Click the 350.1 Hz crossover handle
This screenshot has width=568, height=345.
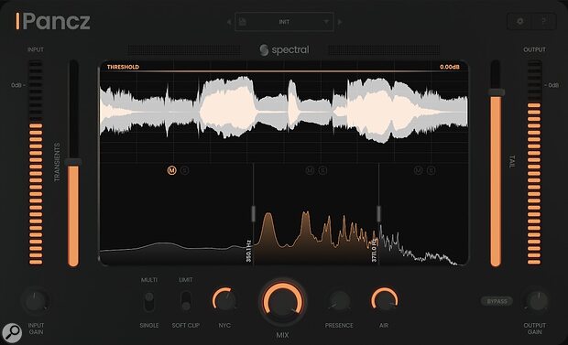pyautogui.click(x=253, y=213)
